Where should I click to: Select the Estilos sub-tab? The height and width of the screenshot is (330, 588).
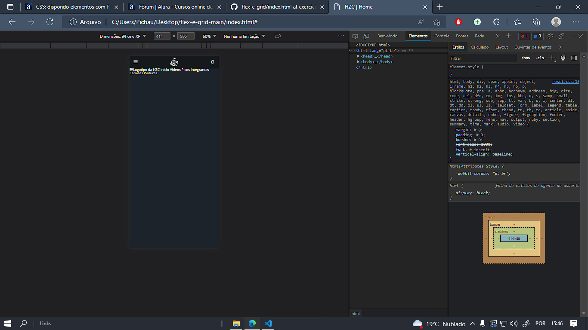pyautogui.click(x=458, y=47)
